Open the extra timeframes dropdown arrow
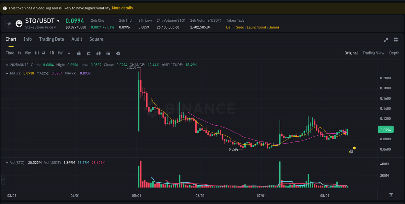Image resolution: width=405 pixels, height=204 pixels. [x=69, y=53]
